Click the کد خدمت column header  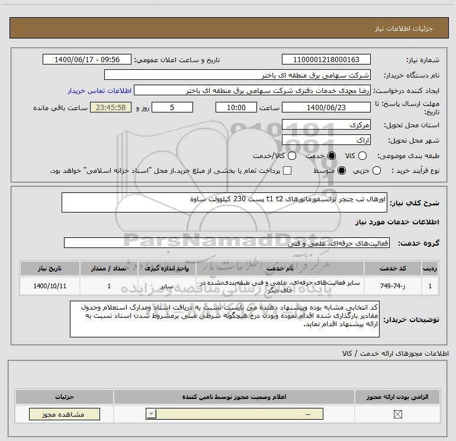pyautogui.click(x=393, y=268)
